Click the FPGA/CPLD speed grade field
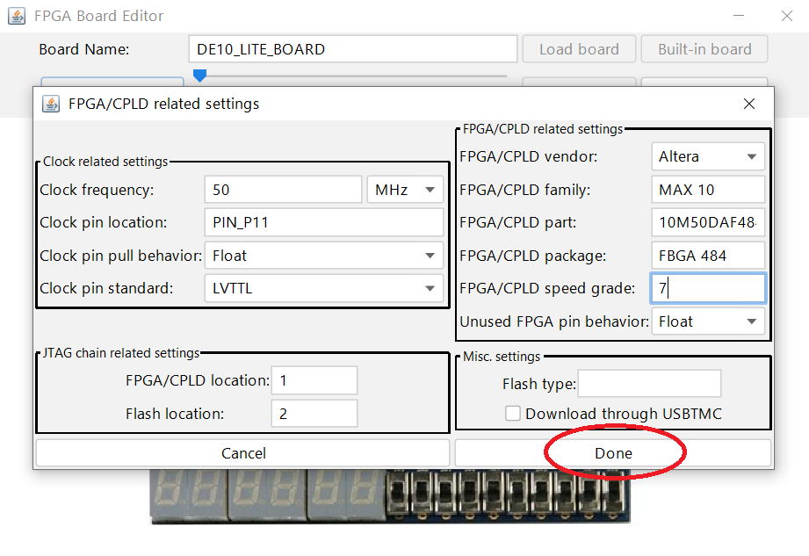Image resolution: width=809 pixels, height=556 pixels. (x=707, y=288)
